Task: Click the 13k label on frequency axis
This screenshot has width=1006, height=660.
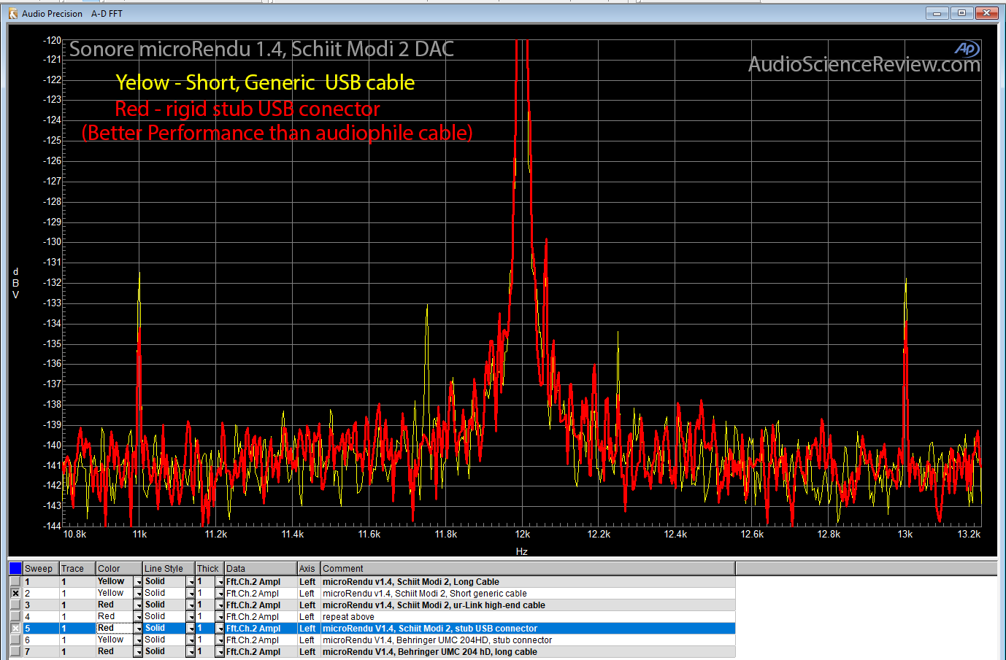Action: click(905, 535)
